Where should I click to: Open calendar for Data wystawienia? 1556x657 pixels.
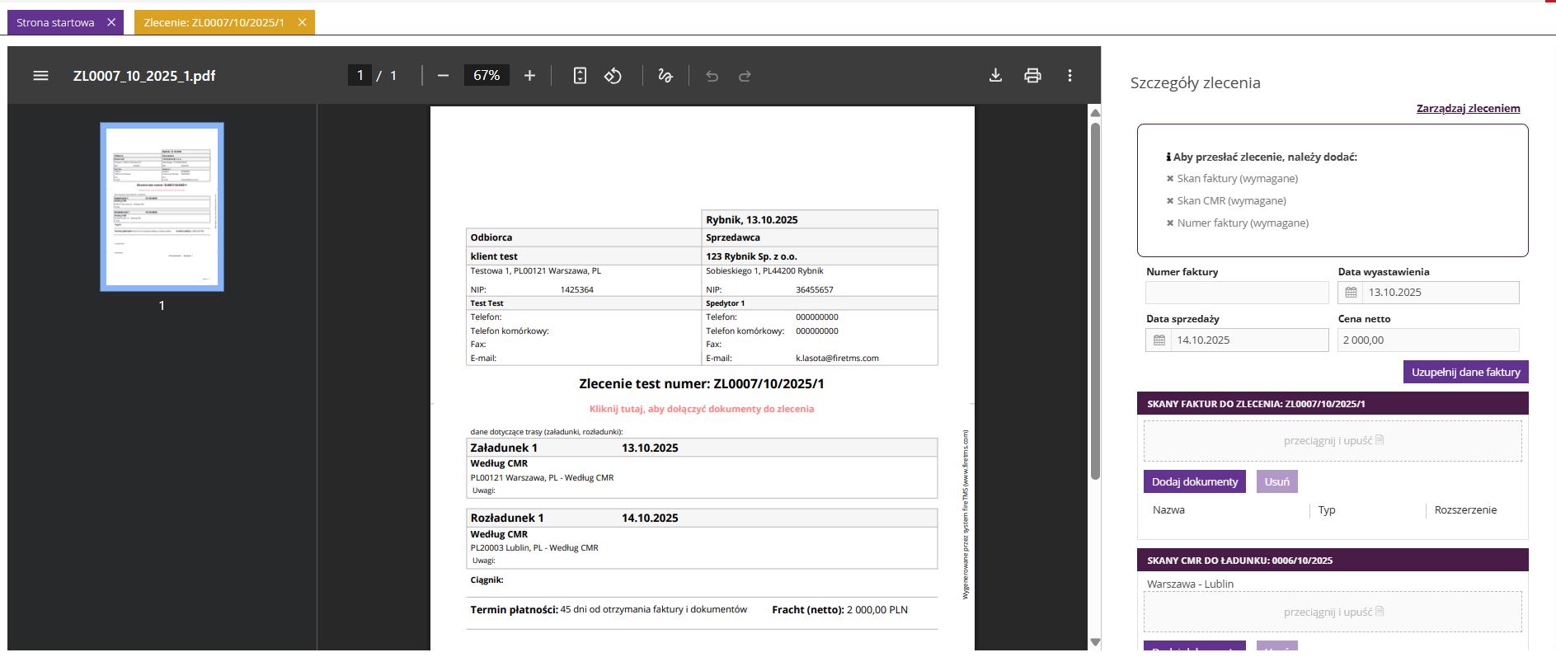1351,293
